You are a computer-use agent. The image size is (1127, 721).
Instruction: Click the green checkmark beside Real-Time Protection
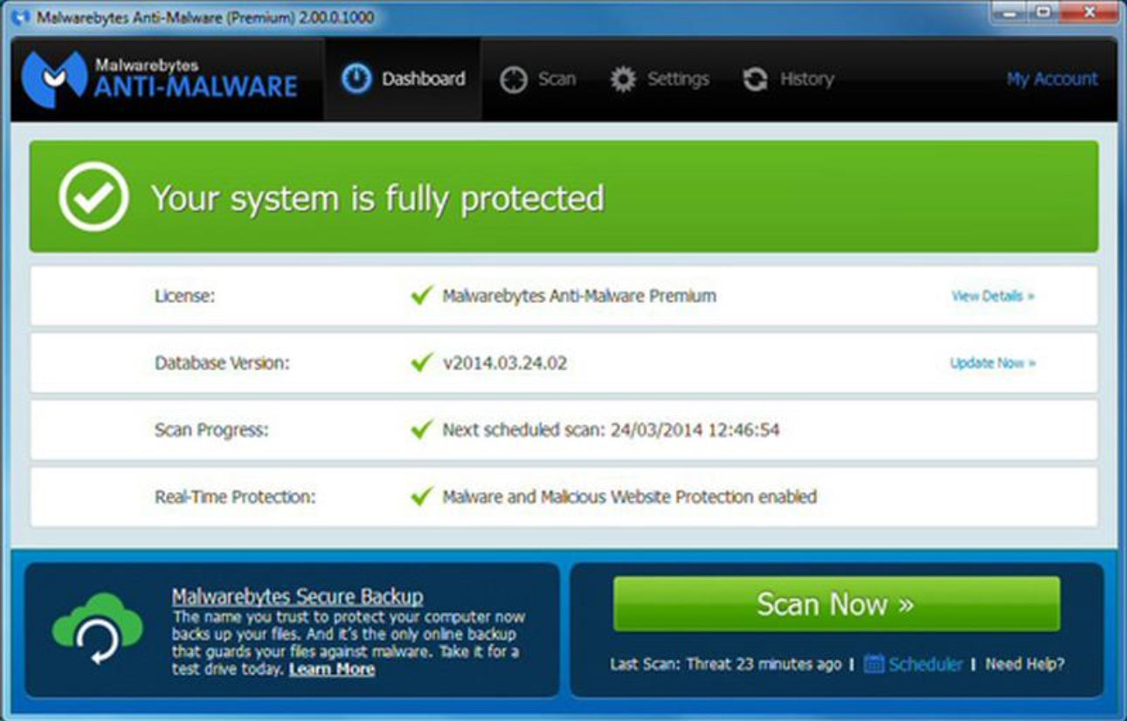[422, 497]
